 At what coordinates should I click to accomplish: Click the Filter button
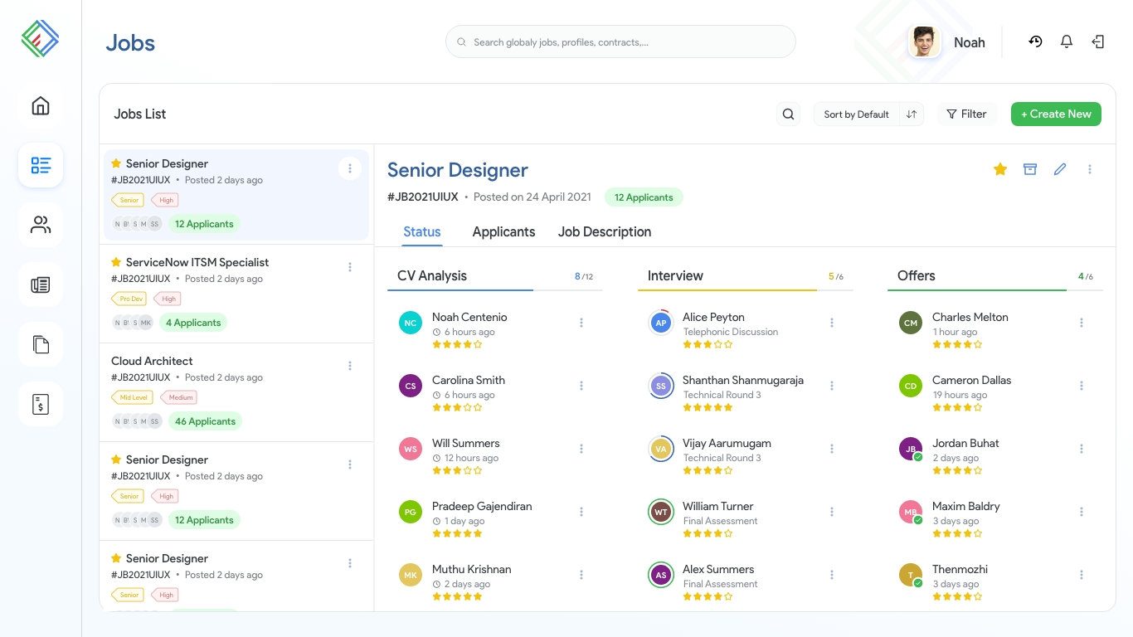coord(967,114)
